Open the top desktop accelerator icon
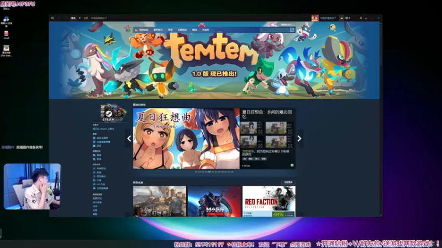This screenshot has width=442, height=248. point(6,19)
